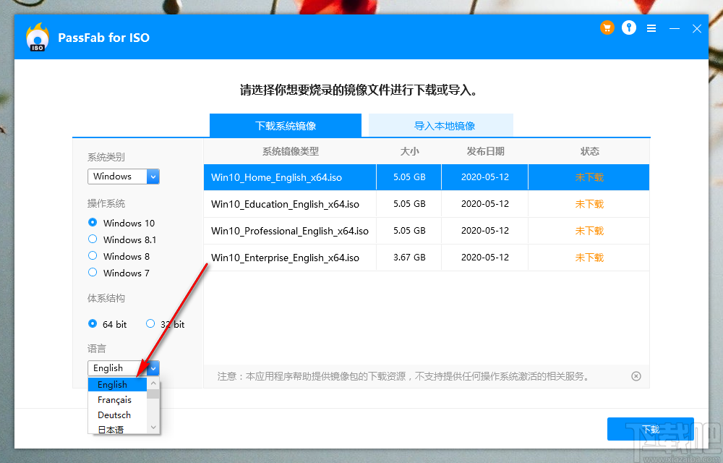Select Français from the language list
The height and width of the screenshot is (463, 723).
click(x=115, y=399)
